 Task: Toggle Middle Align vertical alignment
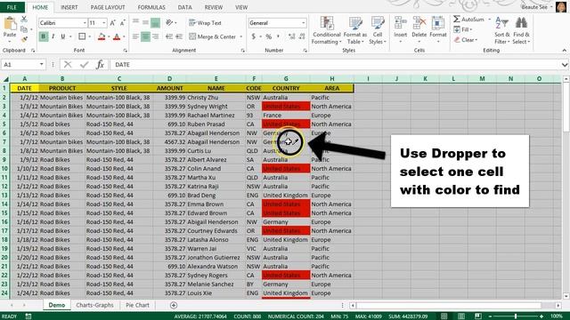(x=145, y=23)
